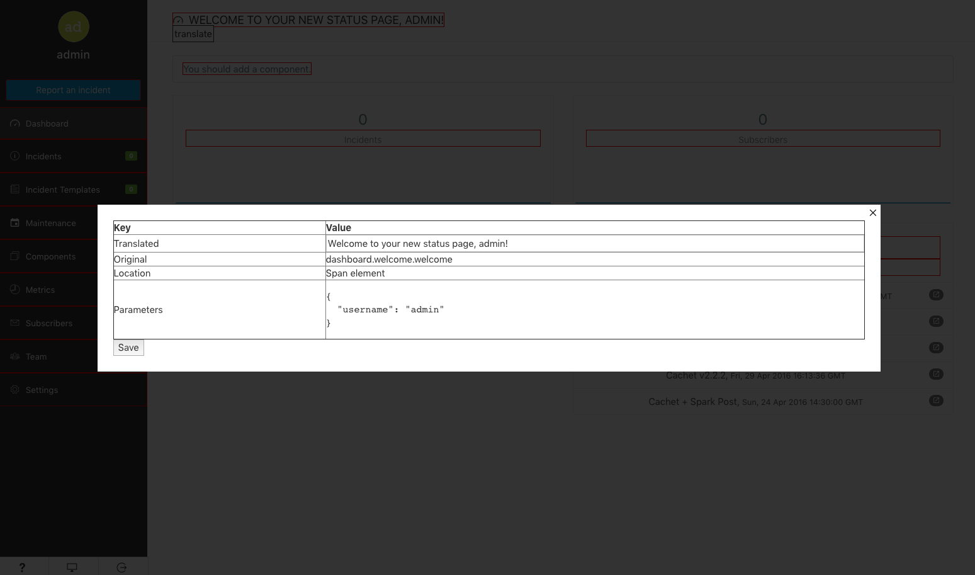Open Incident Templates in the sidebar

coord(74,190)
